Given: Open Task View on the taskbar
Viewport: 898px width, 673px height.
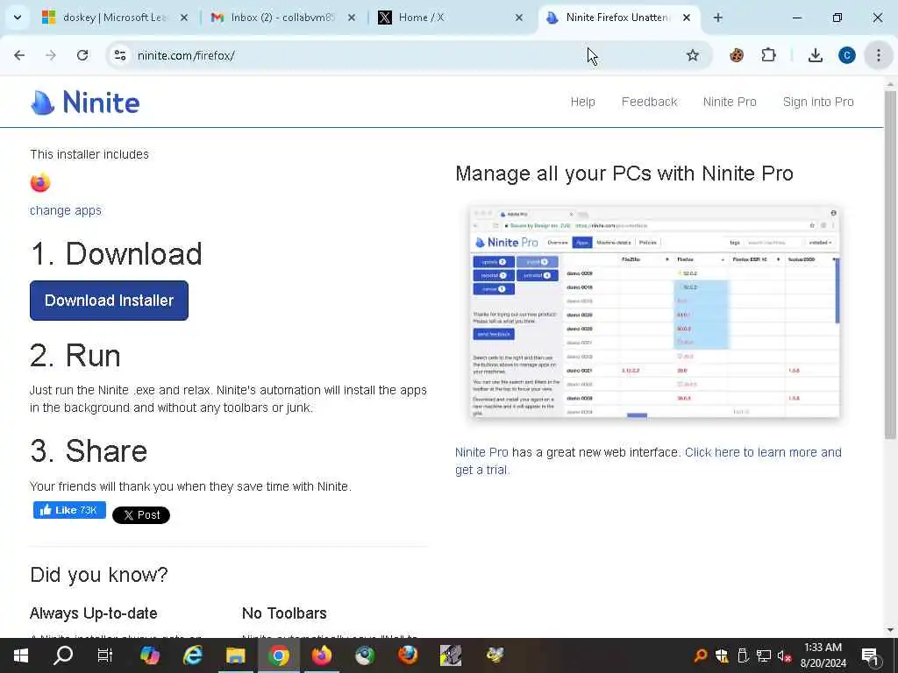Looking at the screenshot, I should click(105, 655).
